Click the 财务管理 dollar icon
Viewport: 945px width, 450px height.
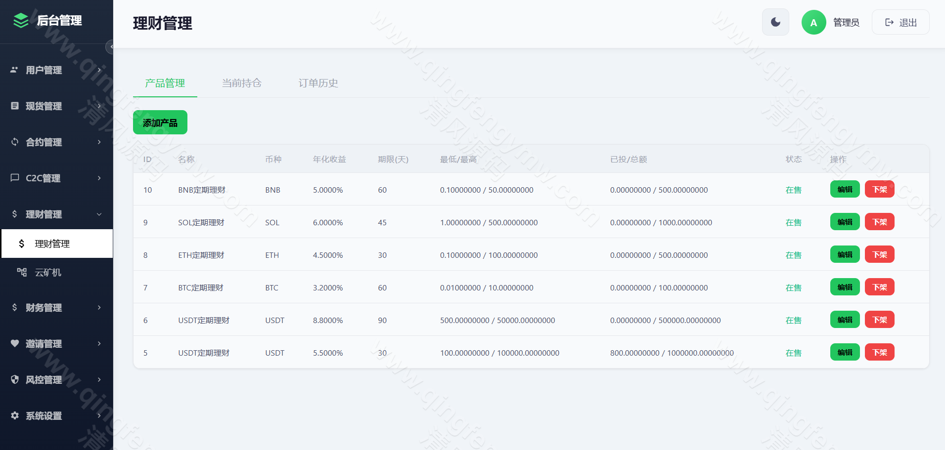point(14,307)
